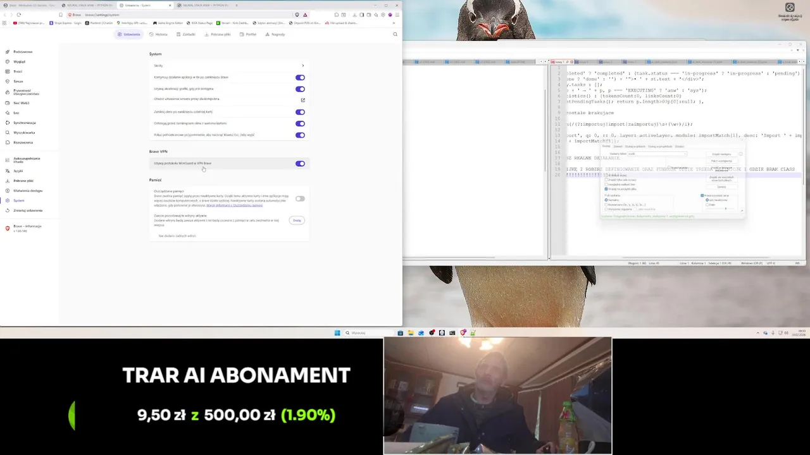Select 'Zamień' tab in Notepad++ Find dialog
The height and width of the screenshot is (455, 810).
[x=618, y=146]
